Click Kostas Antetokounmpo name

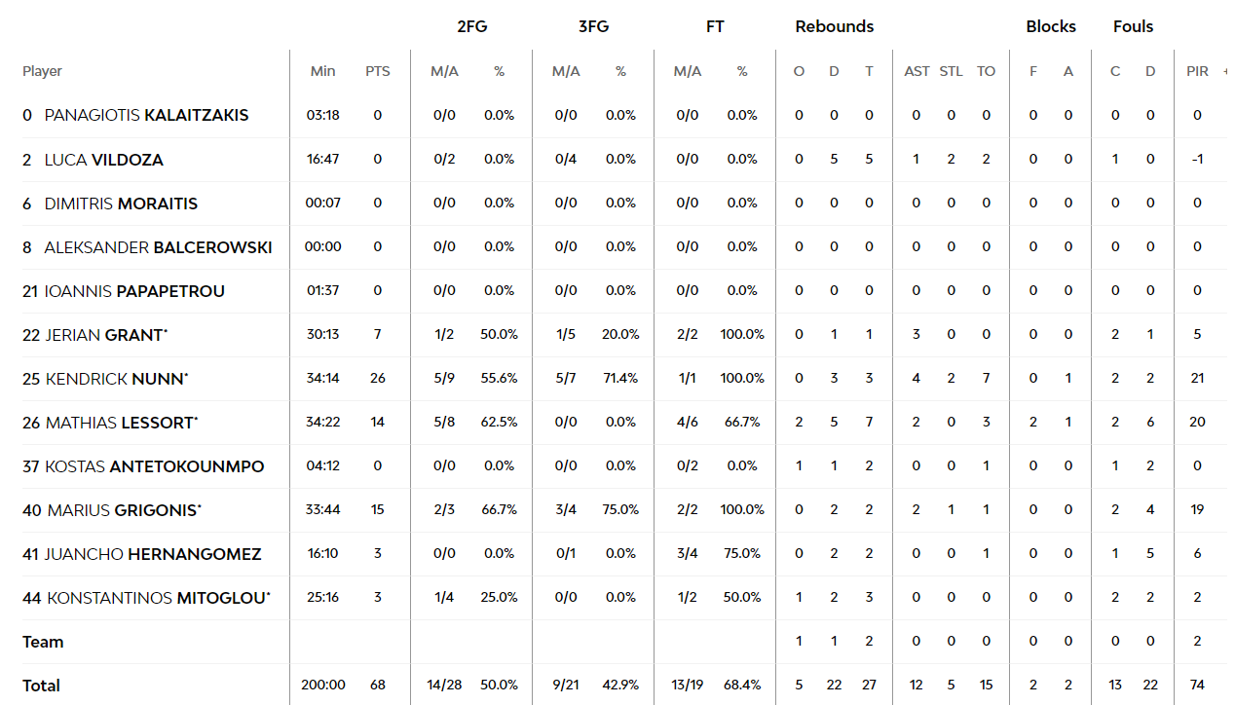[155, 466]
